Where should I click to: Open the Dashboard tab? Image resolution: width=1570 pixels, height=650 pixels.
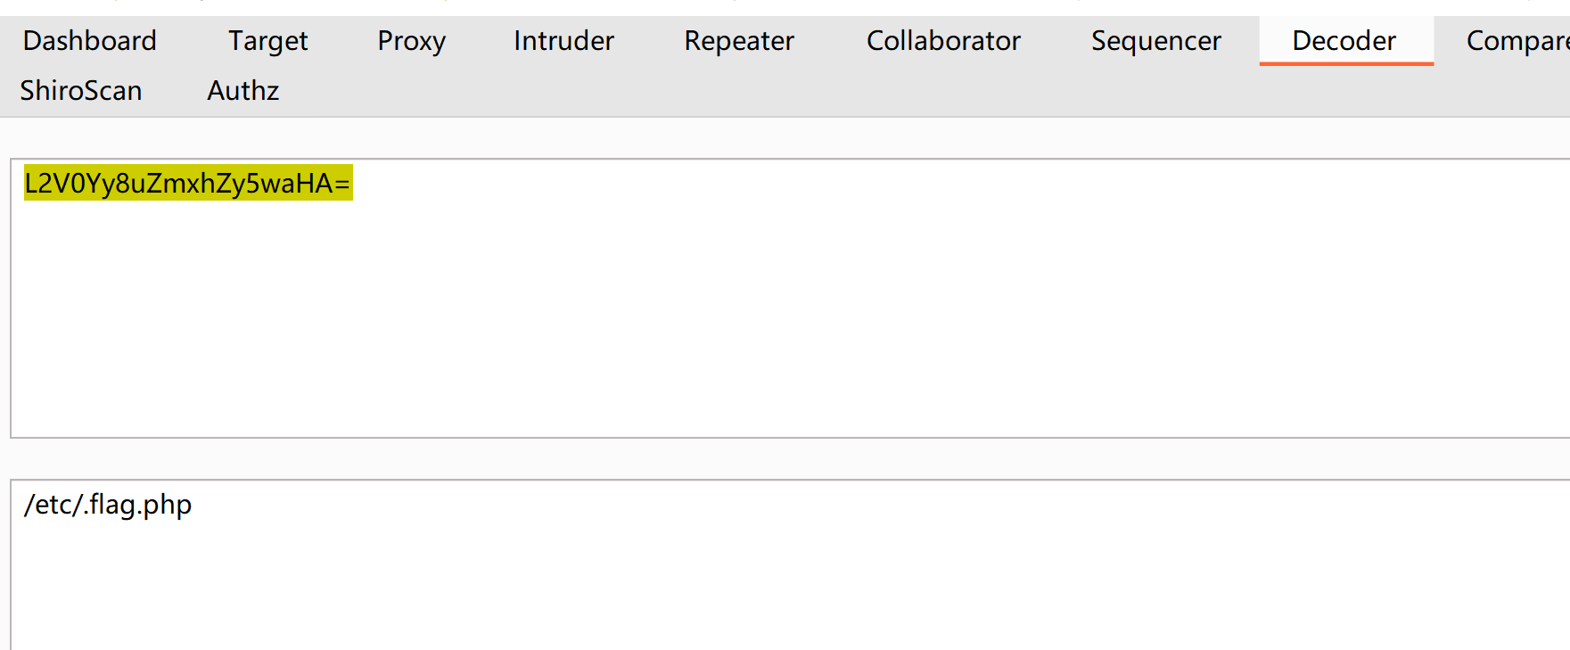89,41
